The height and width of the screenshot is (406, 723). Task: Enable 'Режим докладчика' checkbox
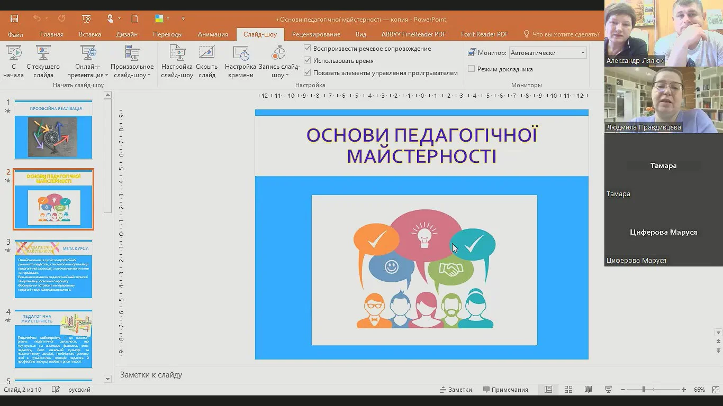(472, 69)
